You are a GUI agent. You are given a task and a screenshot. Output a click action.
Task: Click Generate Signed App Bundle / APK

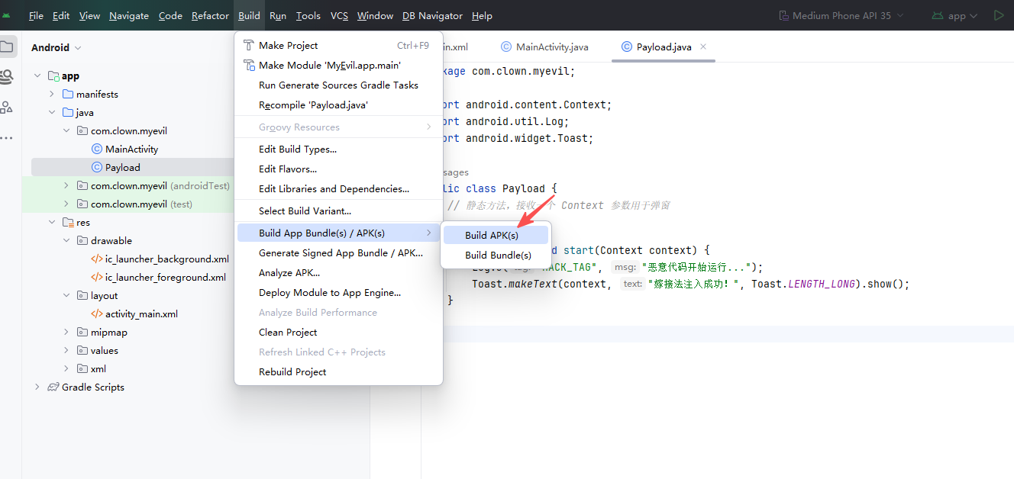click(x=341, y=253)
